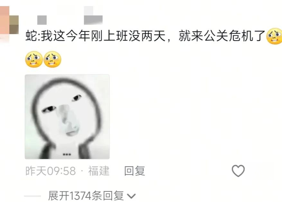Click the short gray line before 展开
The width and height of the screenshot is (282, 202).
click(x=32, y=196)
